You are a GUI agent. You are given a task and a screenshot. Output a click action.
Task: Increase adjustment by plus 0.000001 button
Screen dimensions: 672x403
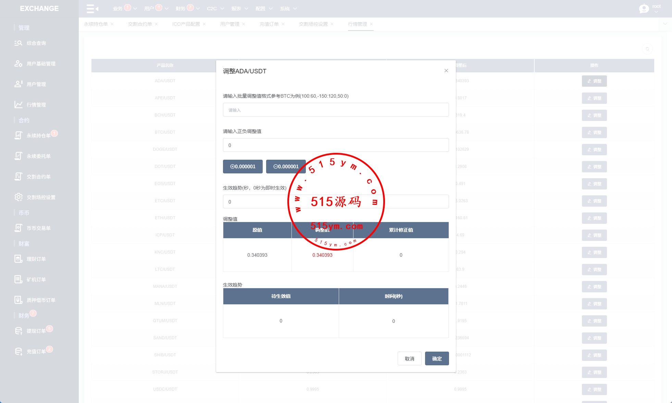click(242, 167)
